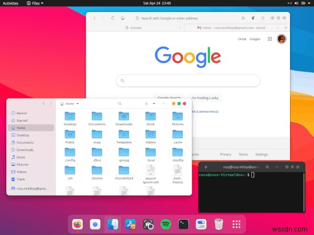
Task: Open Images link on Google page
Action: 255,39
